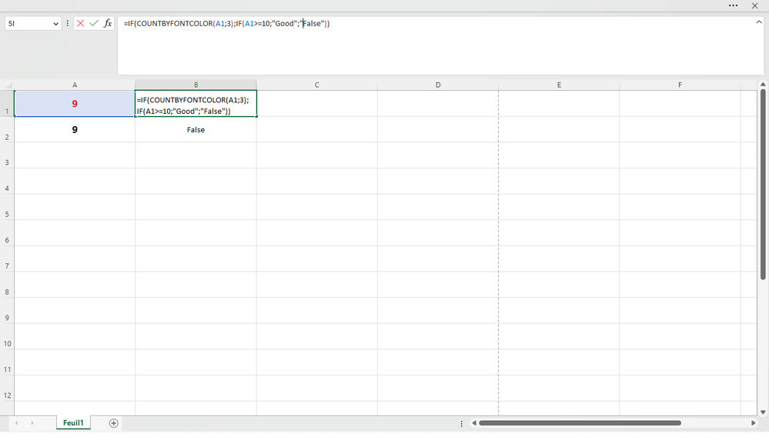Go to previous sheet arrow
769x447 pixels.
coord(17,423)
